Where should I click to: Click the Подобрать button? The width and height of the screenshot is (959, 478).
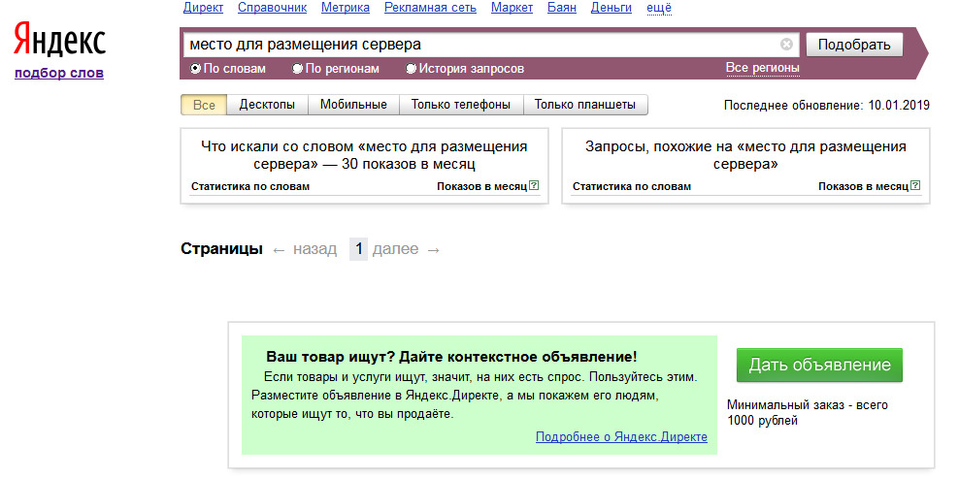854,45
